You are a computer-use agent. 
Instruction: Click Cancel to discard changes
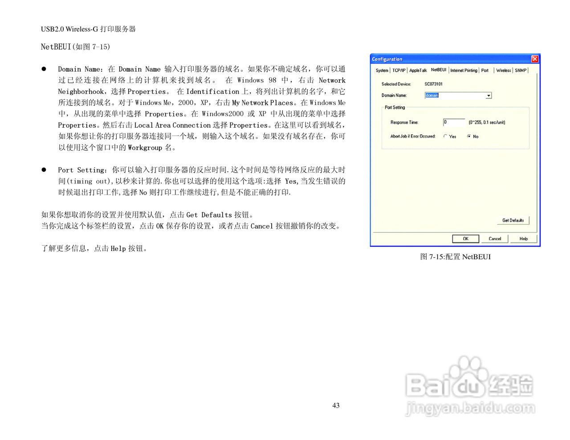494,238
